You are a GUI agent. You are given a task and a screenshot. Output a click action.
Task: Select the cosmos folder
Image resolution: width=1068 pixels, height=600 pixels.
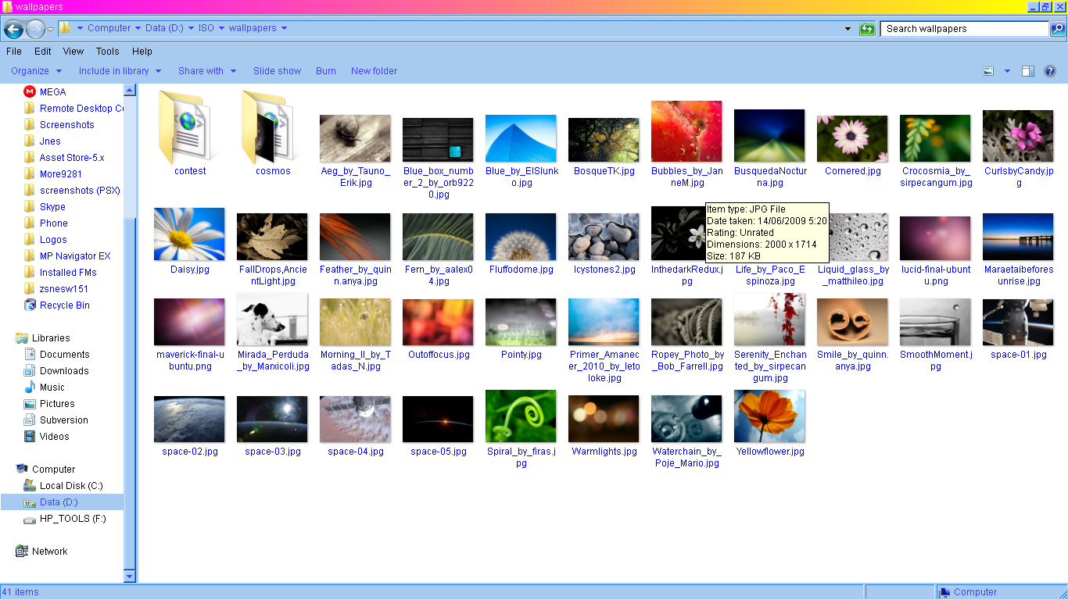click(273, 133)
